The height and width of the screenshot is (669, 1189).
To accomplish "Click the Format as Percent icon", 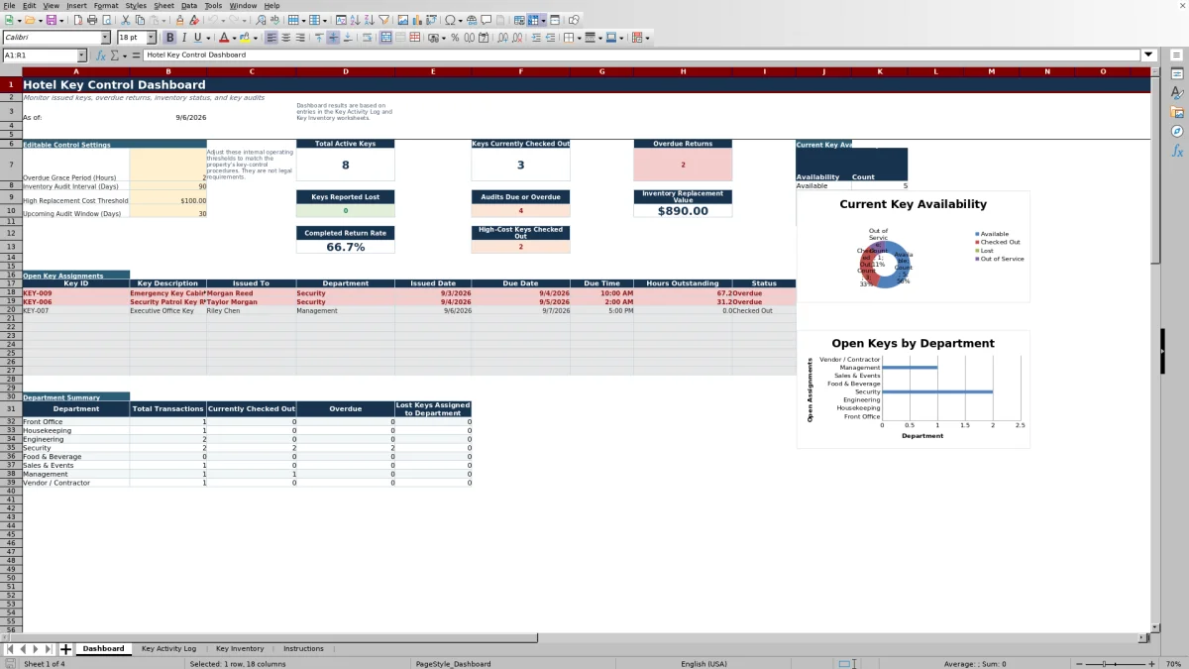I will (455, 38).
